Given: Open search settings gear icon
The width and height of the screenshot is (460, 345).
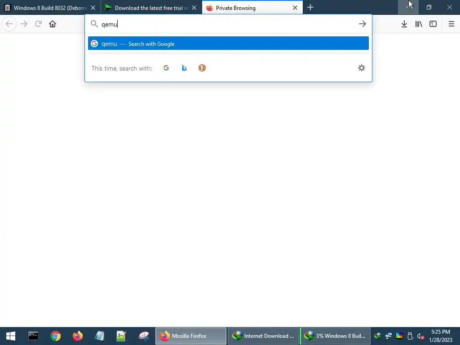Looking at the screenshot, I should (x=362, y=68).
